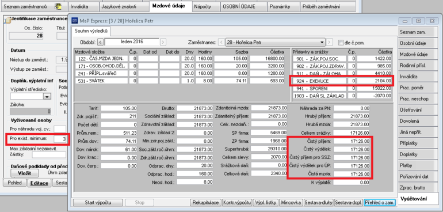The image size is (443, 212).
Task: Select previous employee arrow beside Zaměstnanec
Action: coord(221,43)
